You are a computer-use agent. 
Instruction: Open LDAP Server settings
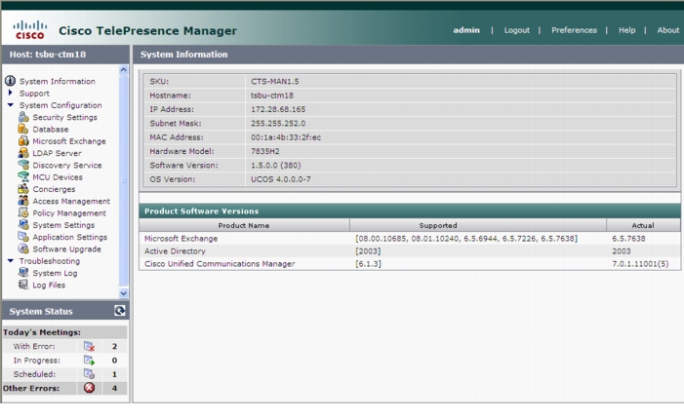tap(58, 153)
